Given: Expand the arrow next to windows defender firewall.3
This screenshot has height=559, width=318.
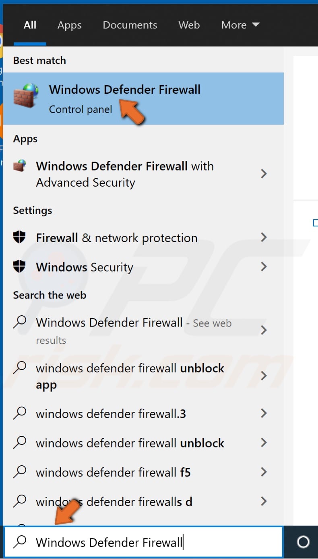Looking at the screenshot, I should pyautogui.click(x=264, y=413).
